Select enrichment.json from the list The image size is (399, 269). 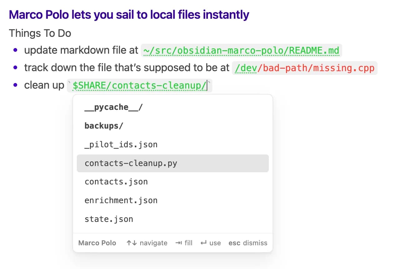173,200
